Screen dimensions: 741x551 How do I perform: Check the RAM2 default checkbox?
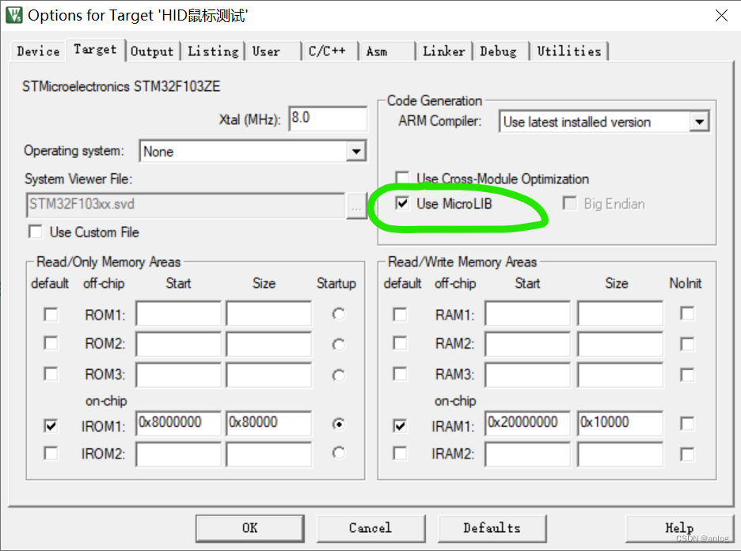400,343
